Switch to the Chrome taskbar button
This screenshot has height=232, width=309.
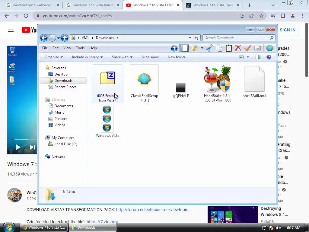[44, 227]
